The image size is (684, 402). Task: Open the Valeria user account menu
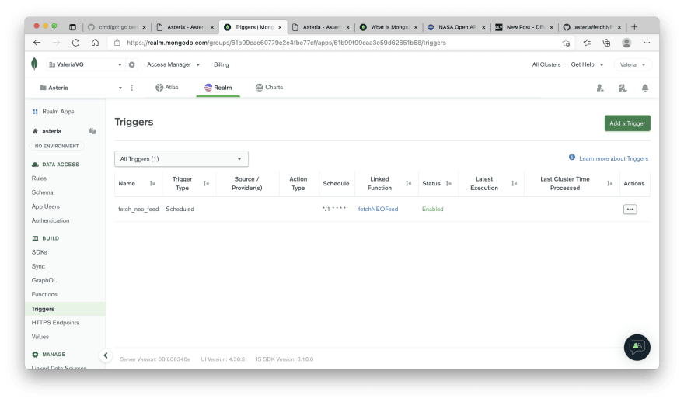pos(633,64)
